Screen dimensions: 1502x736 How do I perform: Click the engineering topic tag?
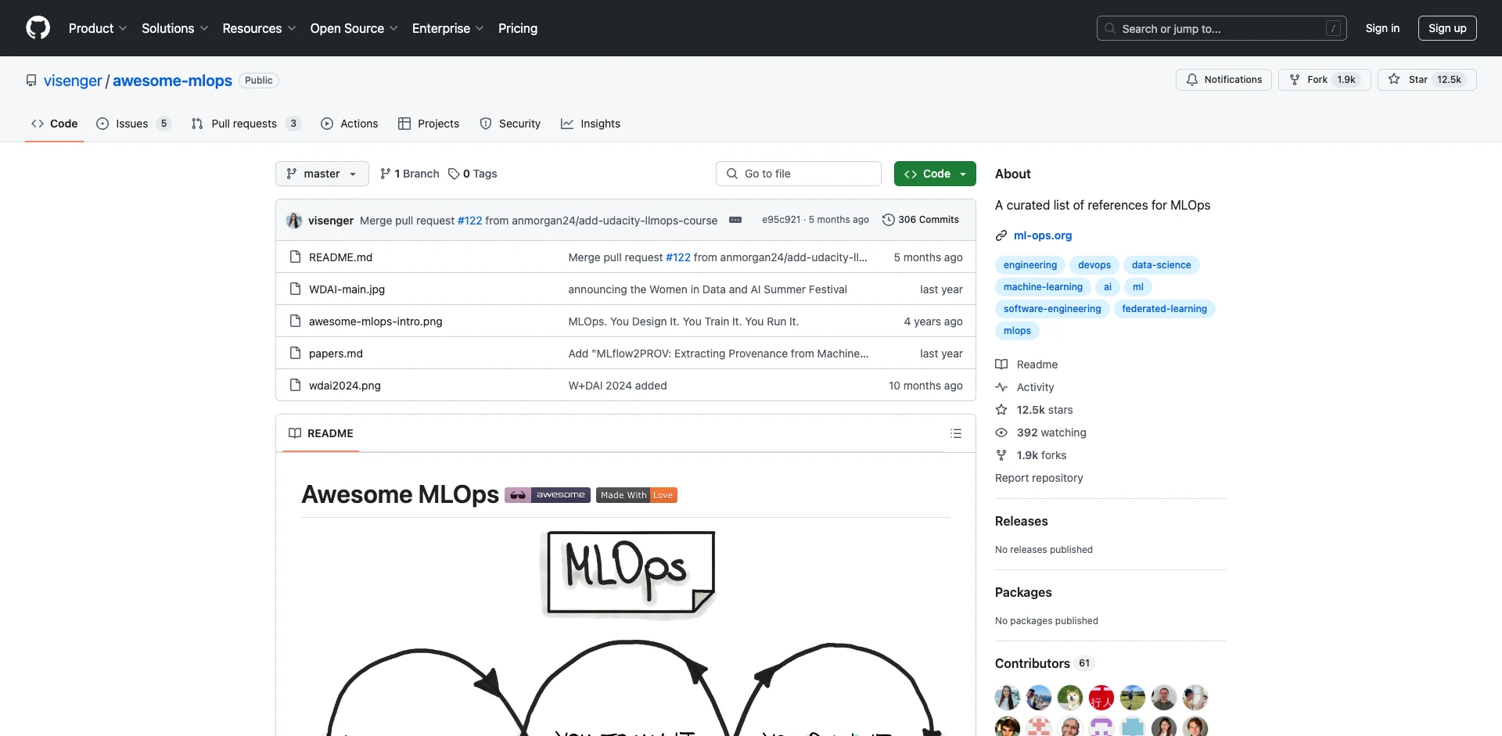(x=1029, y=265)
